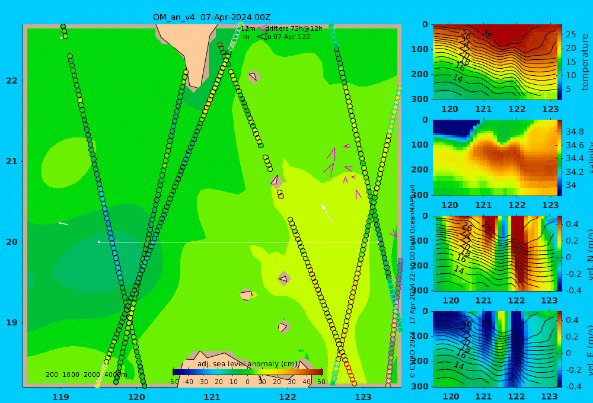Click the northward velocity section plot

tap(495, 253)
